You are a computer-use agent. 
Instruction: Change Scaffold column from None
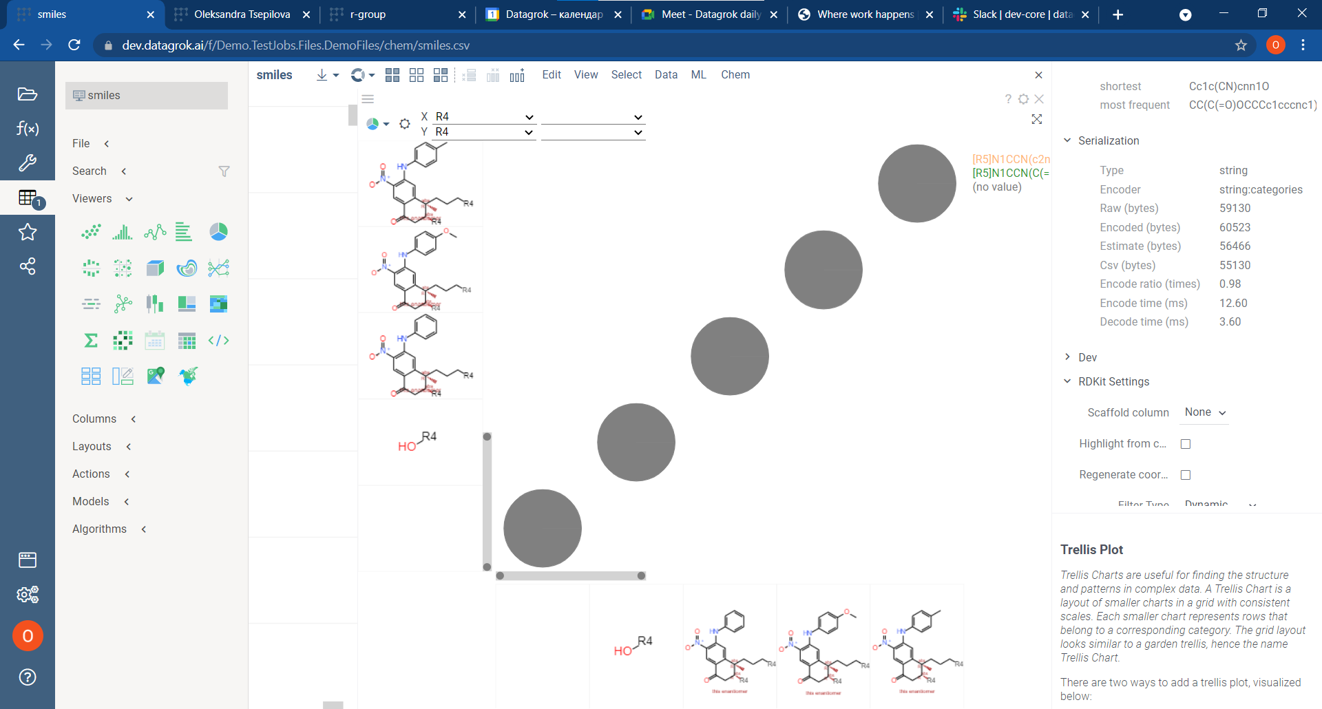coord(1203,412)
